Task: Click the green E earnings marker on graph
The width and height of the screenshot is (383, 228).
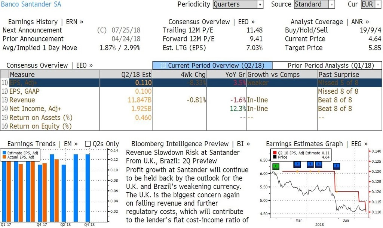Action: 276,166
